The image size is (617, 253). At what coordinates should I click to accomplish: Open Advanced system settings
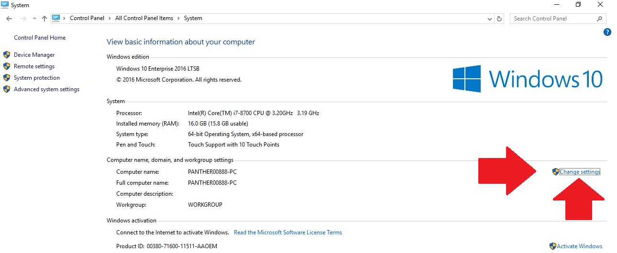point(46,89)
